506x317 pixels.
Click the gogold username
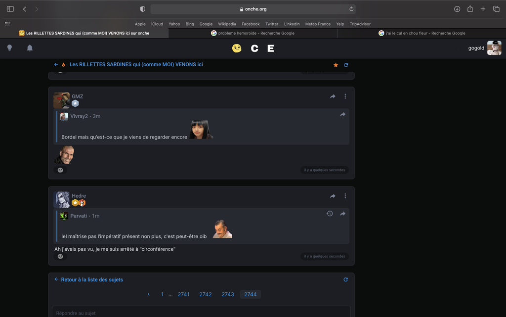coord(476,48)
